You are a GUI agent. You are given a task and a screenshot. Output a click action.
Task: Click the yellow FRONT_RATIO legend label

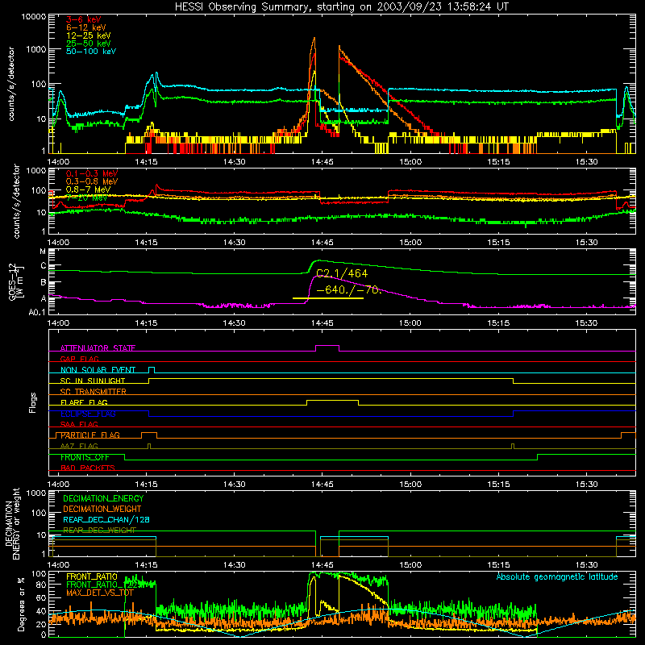pos(92,576)
